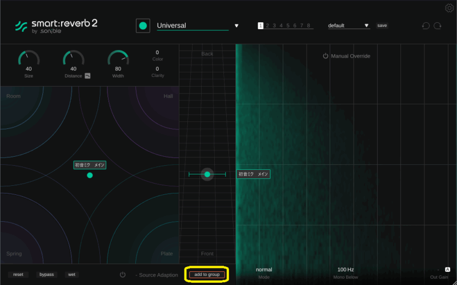Screen dimensions: 457x285
Task: Click the Plate corner label
Action: pyautogui.click(x=167, y=254)
